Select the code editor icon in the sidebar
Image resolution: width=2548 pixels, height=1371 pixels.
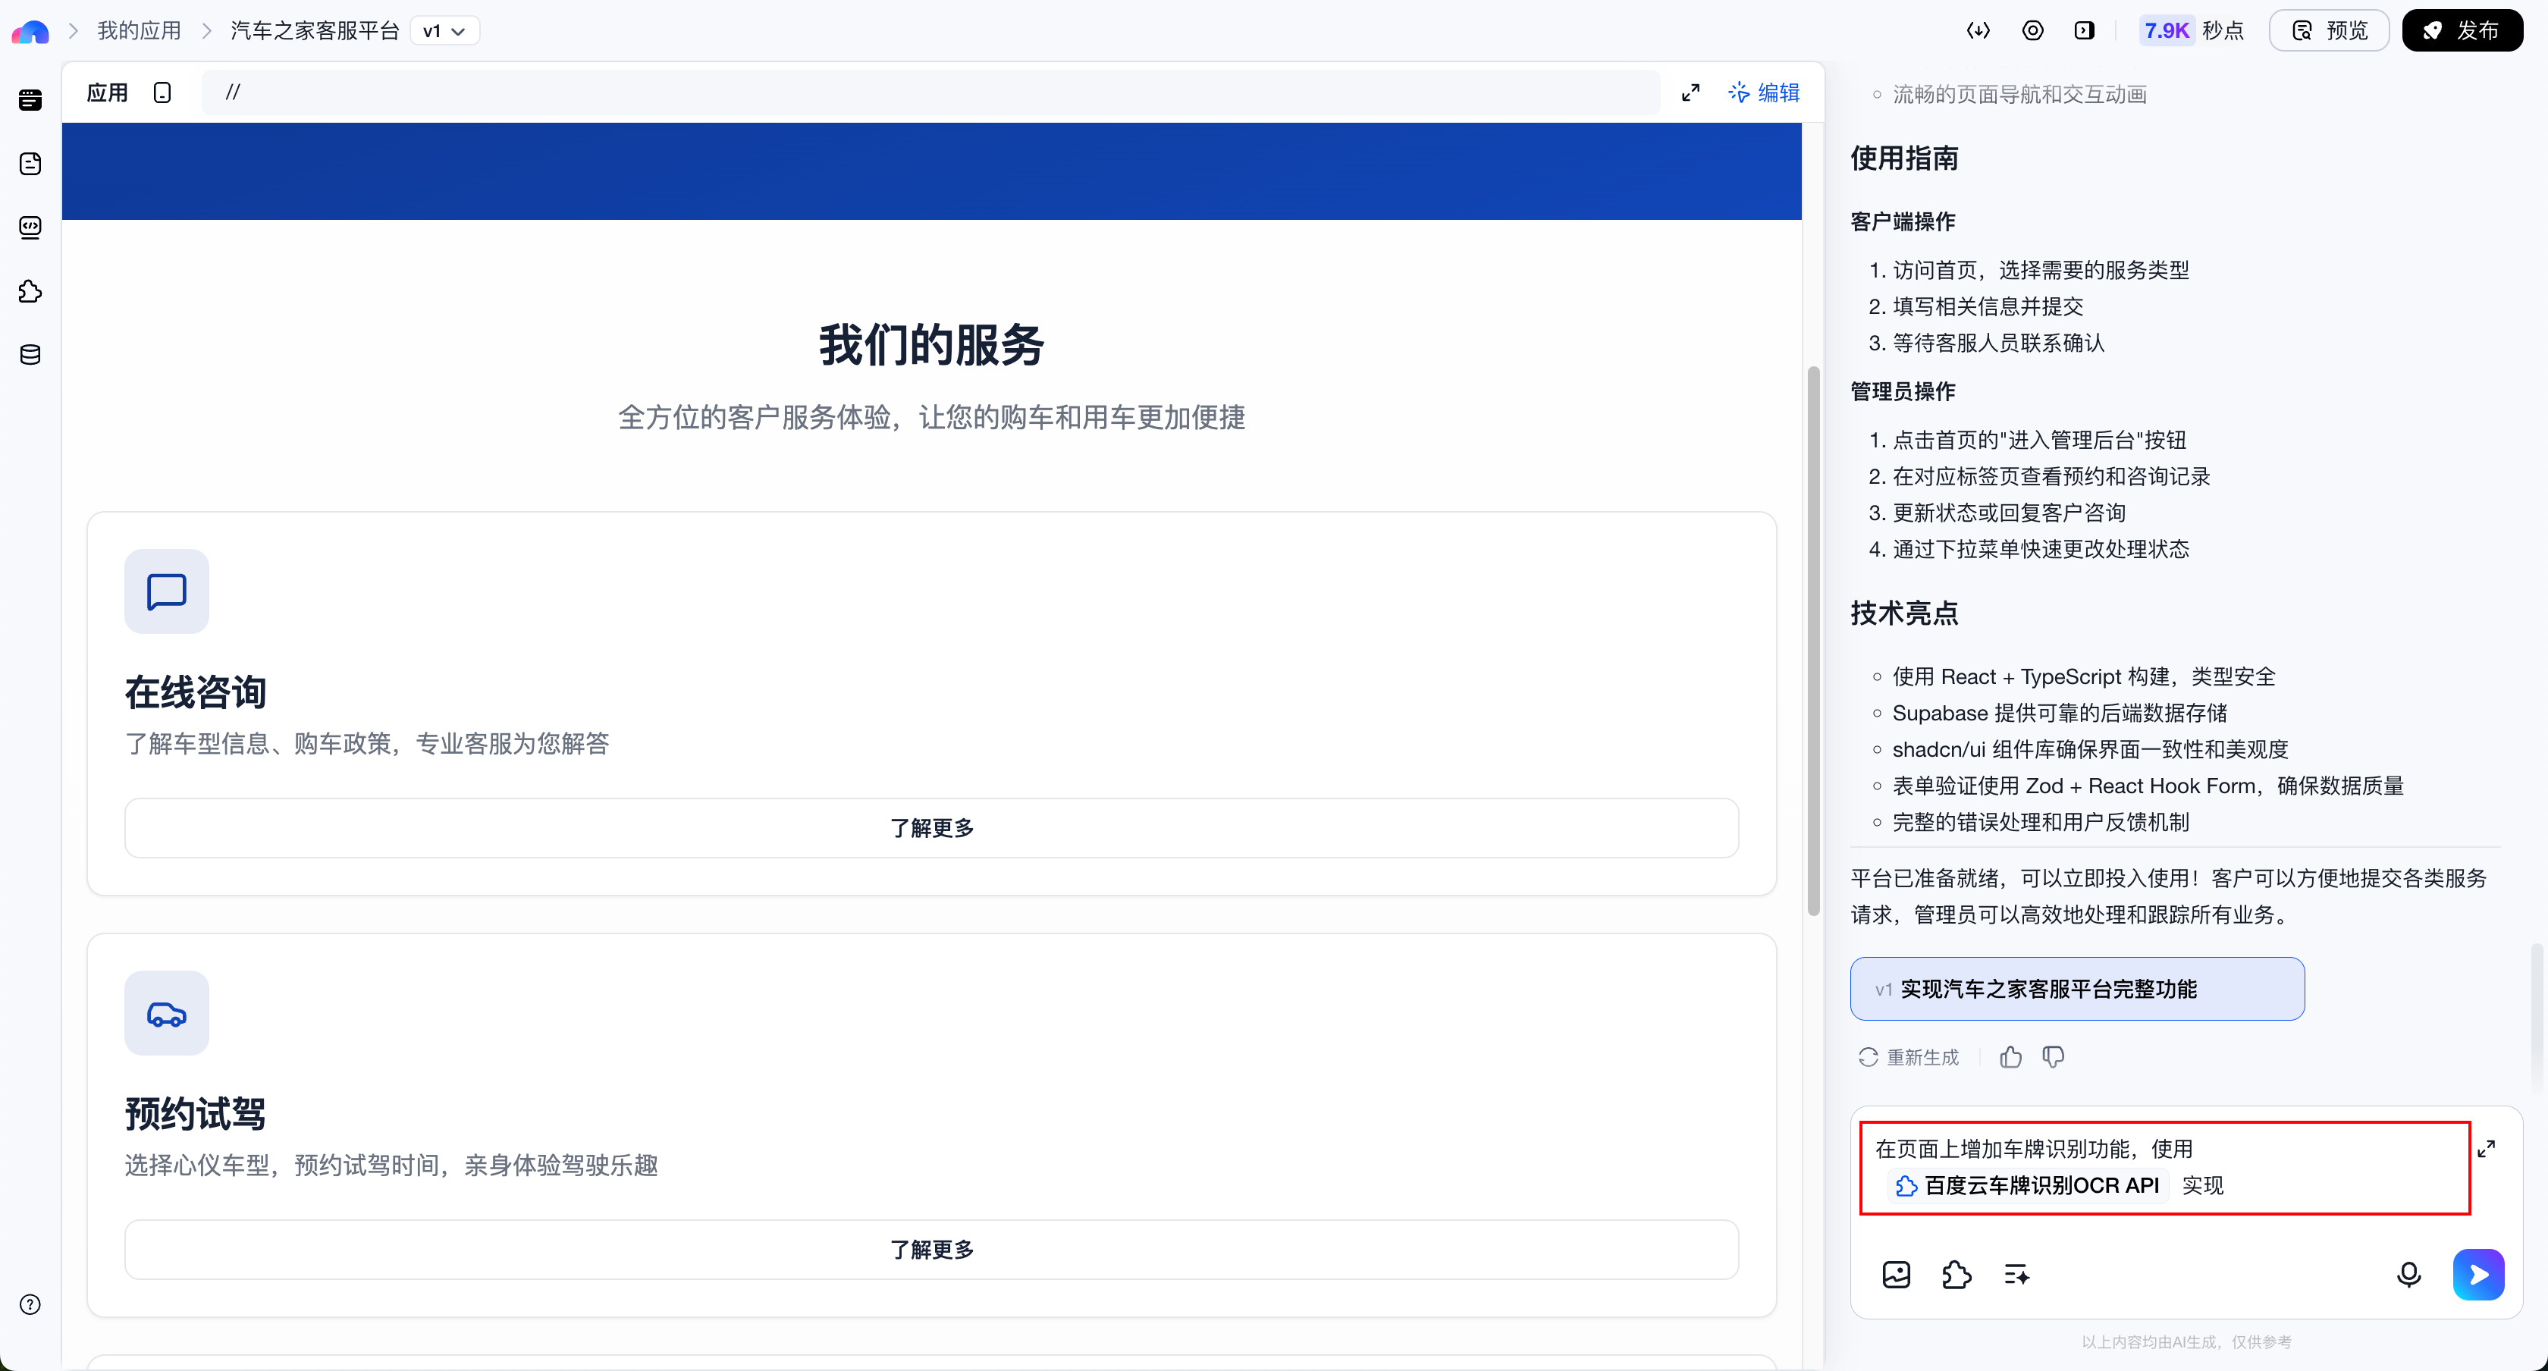point(30,227)
